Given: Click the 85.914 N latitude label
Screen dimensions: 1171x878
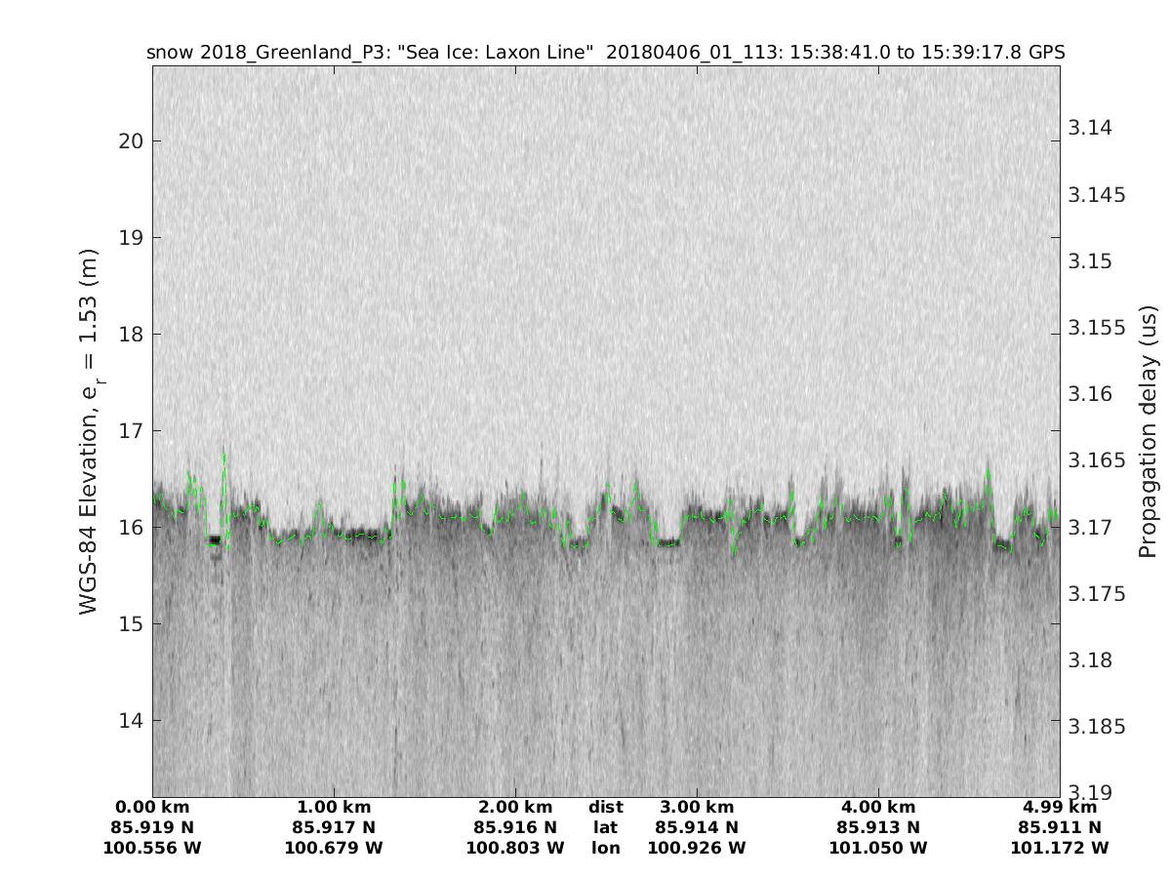Looking at the screenshot, I should click(x=697, y=828).
